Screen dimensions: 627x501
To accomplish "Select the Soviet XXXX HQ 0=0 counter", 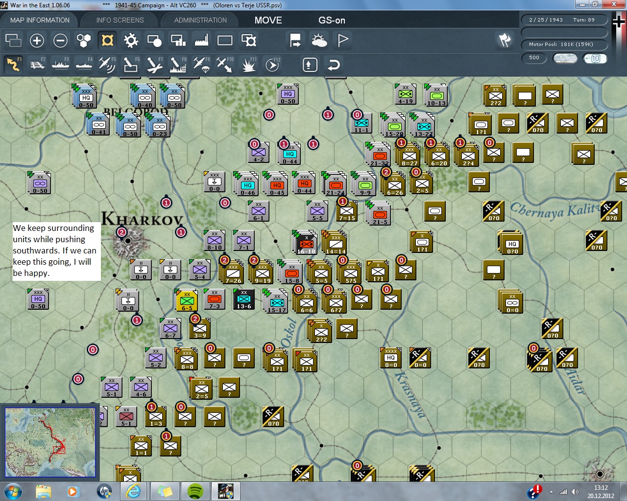I will tap(391, 358).
